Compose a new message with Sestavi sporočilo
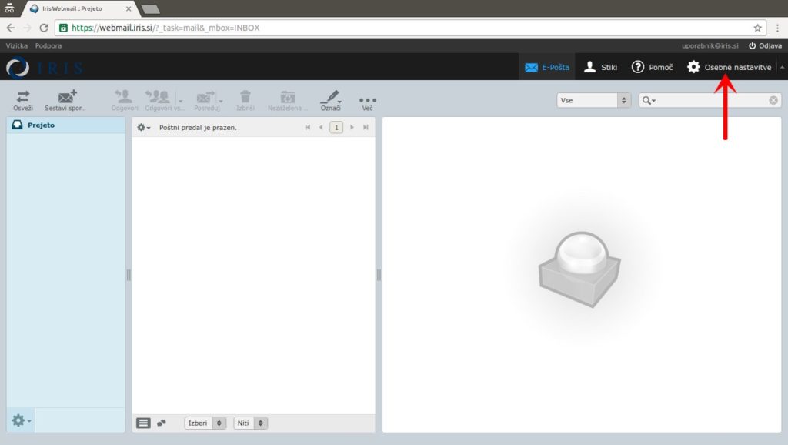788x445 pixels. (66, 97)
